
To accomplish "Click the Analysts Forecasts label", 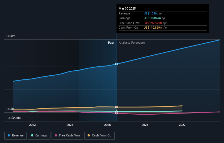I will pos(132,43).
